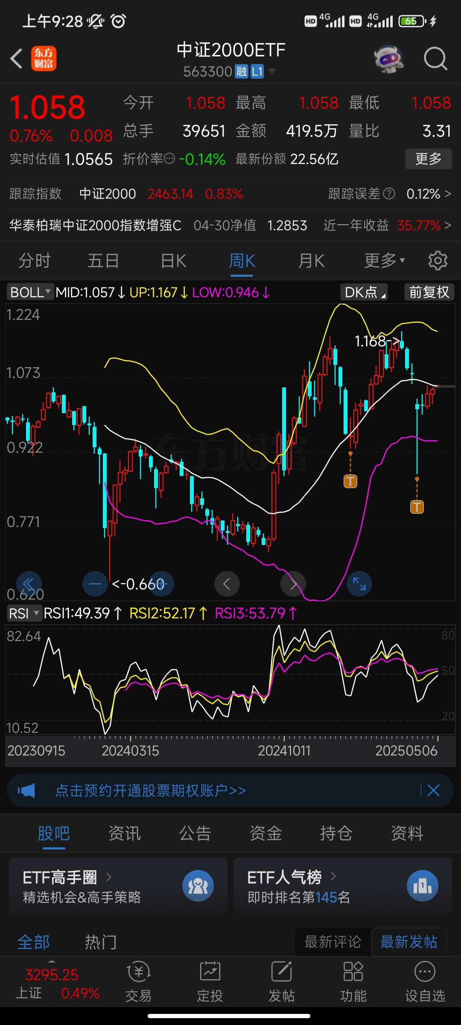Screen dimensions: 461x1025
Task: Toggle sorting to 最新评论
Action: pos(333,942)
